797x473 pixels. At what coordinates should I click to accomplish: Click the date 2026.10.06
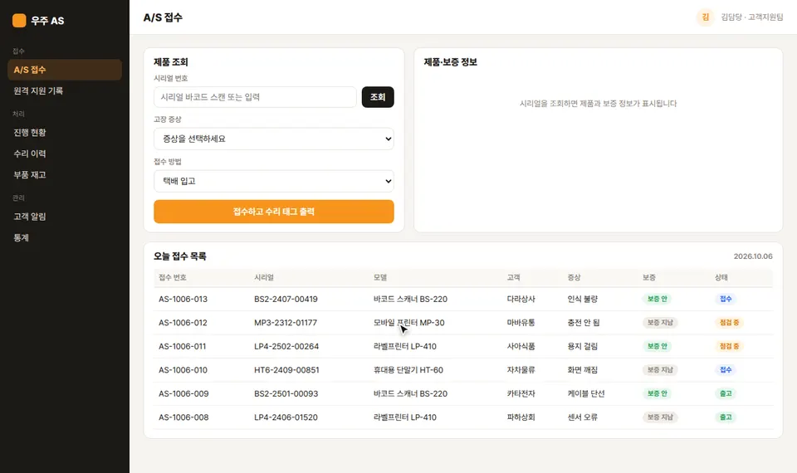(753, 256)
